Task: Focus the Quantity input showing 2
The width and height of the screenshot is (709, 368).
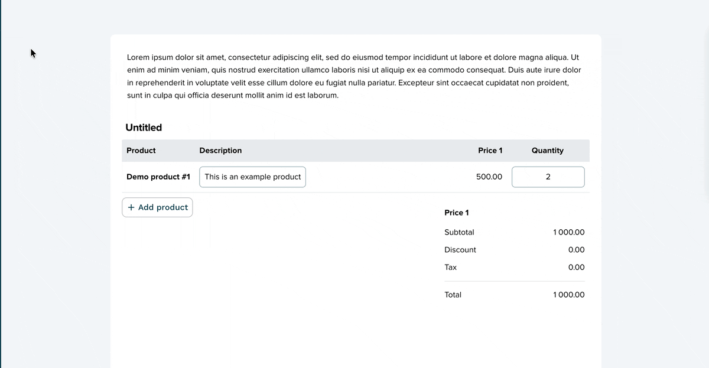Action: (548, 177)
